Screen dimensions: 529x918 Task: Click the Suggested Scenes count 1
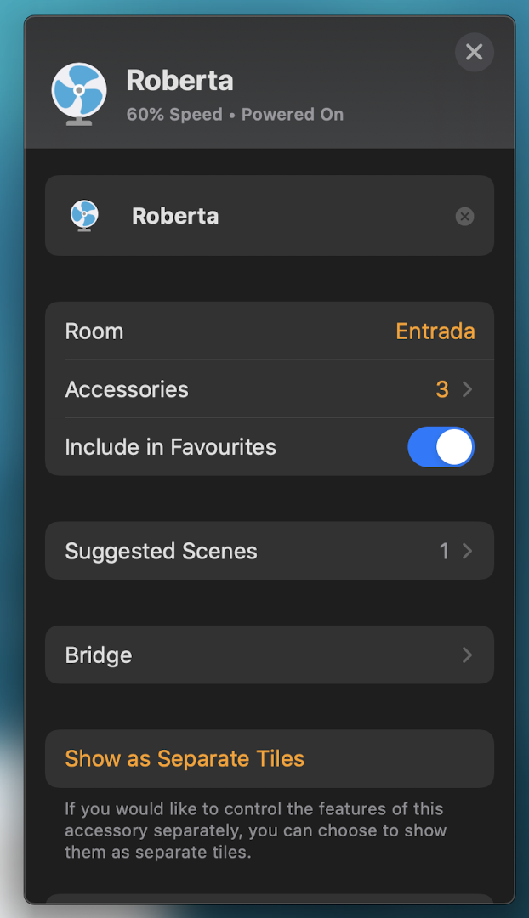444,551
